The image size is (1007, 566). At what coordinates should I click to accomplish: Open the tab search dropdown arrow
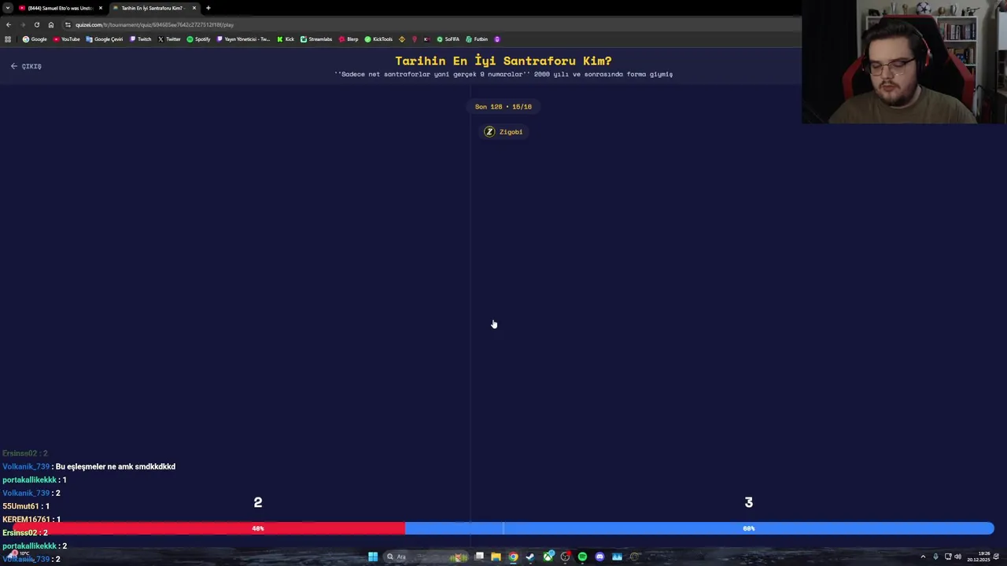8,8
